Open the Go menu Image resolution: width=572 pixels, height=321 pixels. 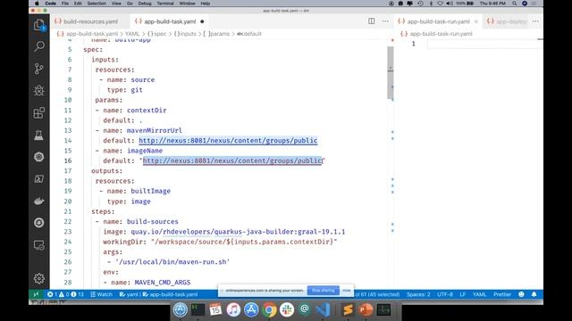[130, 4]
